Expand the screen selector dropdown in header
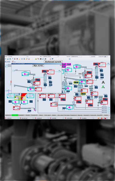The image size is (115, 181). 58,56
